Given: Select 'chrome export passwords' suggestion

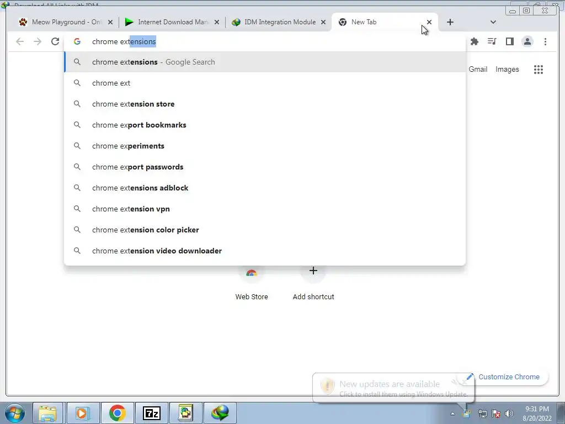Looking at the screenshot, I should coord(265,167).
